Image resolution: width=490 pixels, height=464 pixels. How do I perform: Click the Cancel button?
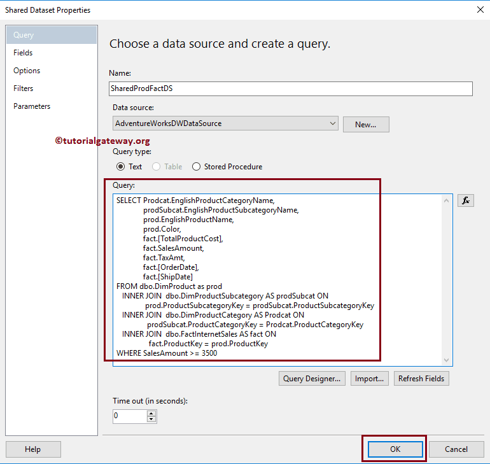pyautogui.click(x=456, y=449)
